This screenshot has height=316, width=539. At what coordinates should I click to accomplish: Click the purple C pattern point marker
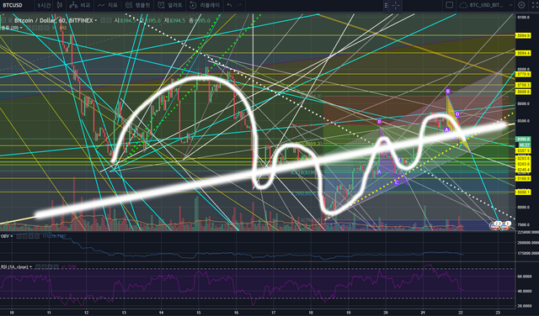pyautogui.click(x=397, y=182)
